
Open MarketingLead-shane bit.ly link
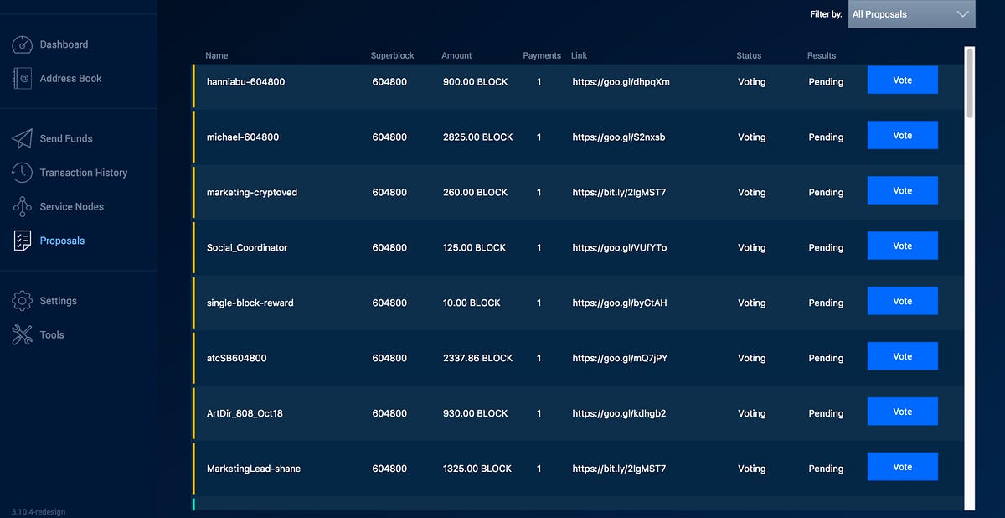[x=619, y=469]
